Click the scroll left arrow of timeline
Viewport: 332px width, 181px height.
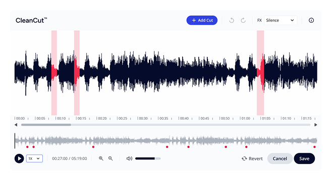point(16,125)
